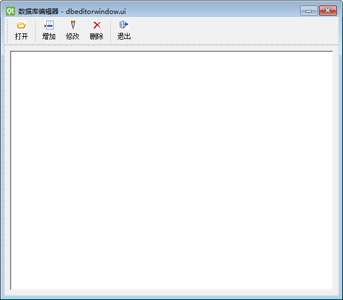Minimize the 数据库编辑器 window
Image resolution: width=343 pixels, height=300 pixels.
coord(308,11)
